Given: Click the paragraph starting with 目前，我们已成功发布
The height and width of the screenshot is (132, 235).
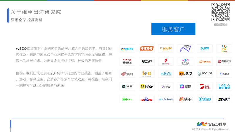Looking at the screenshot, I should pos(64,79).
